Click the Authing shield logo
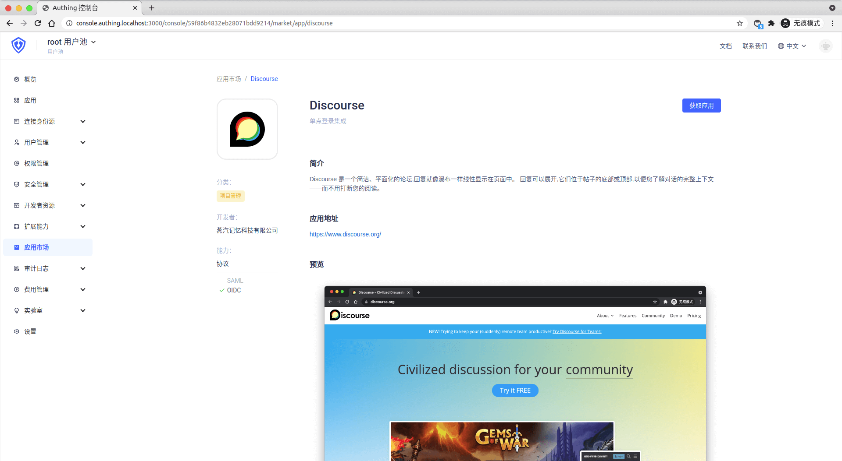Viewport: 842px width, 461px height. pyautogui.click(x=18, y=45)
